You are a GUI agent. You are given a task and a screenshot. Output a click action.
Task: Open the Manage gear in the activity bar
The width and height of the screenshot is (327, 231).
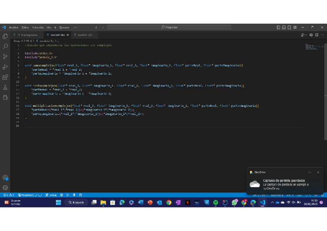[x=5, y=187]
